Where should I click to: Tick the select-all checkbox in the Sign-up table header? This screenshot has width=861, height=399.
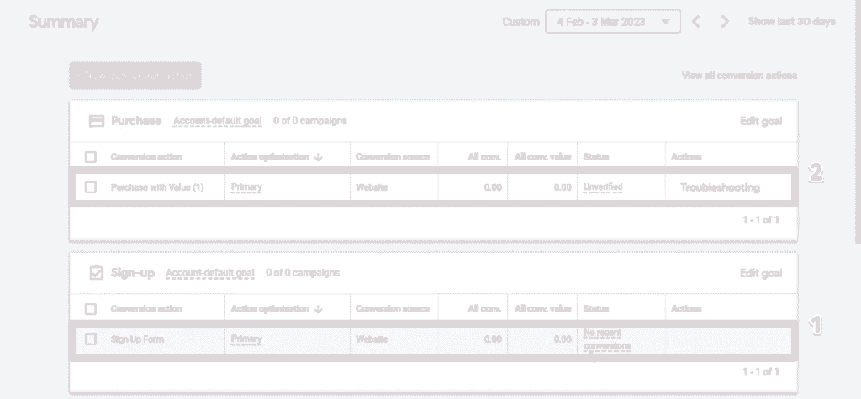pyautogui.click(x=91, y=309)
